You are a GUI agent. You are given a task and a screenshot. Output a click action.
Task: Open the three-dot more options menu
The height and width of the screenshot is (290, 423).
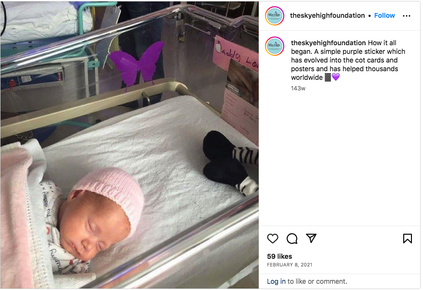coord(407,16)
